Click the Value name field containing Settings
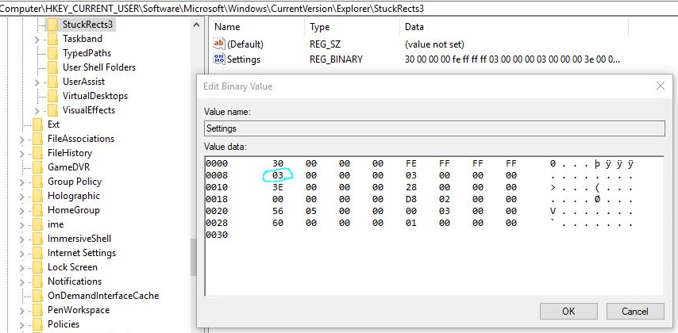 point(434,128)
